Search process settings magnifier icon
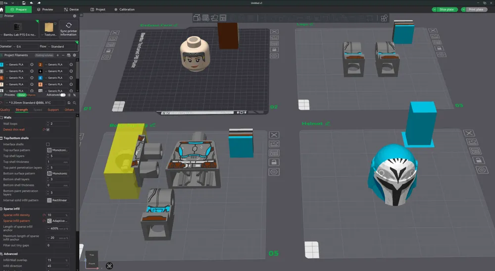Image resolution: width=495 pixels, height=271 pixels. (x=75, y=103)
